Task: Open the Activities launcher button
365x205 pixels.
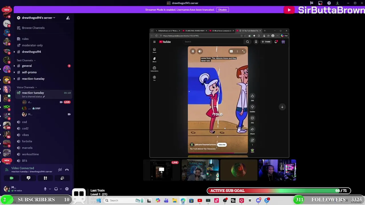Action: [x=45, y=178]
